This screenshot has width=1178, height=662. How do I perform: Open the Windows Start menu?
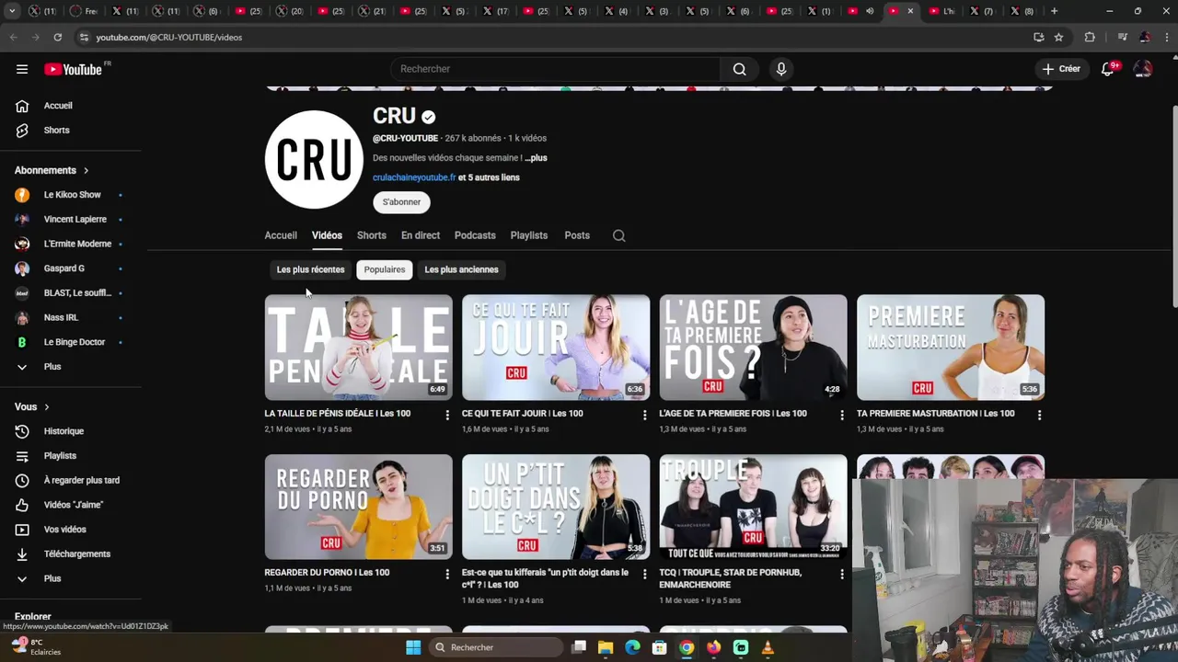coord(413,647)
